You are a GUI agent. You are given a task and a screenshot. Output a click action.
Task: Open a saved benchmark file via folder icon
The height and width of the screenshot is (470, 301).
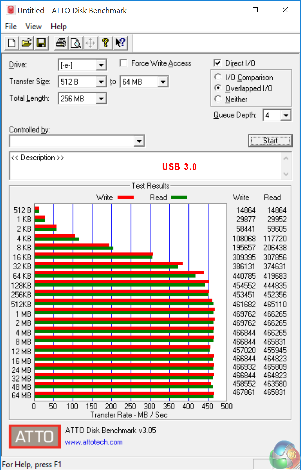pyautogui.click(x=26, y=43)
